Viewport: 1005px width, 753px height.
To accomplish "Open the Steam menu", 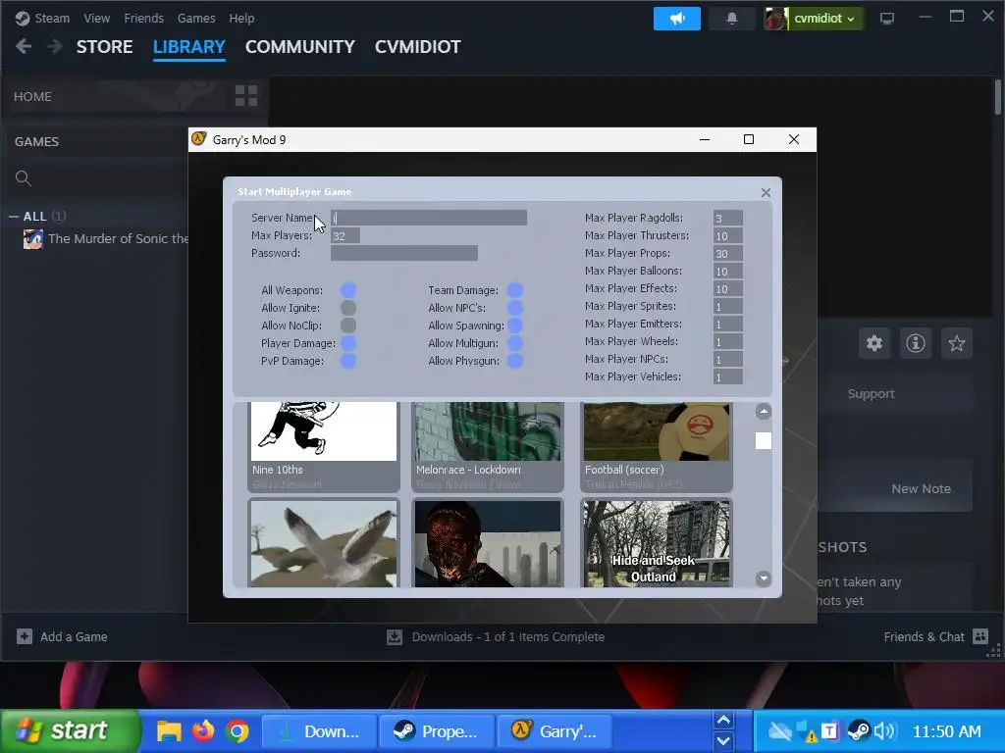I will pyautogui.click(x=52, y=19).
